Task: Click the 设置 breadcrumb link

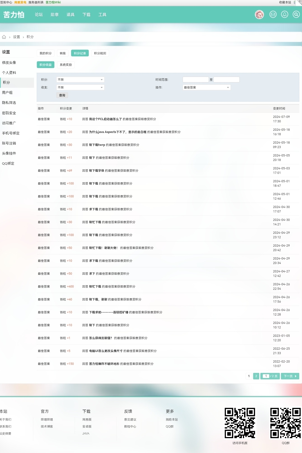Action: click(x=17, y=37)
